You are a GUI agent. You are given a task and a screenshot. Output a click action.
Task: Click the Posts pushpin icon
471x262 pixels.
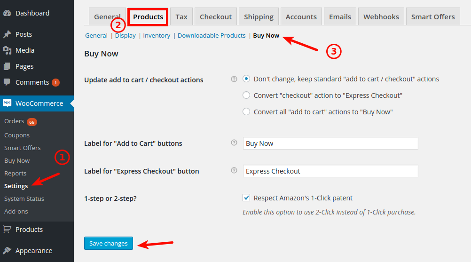coord(7,34)
